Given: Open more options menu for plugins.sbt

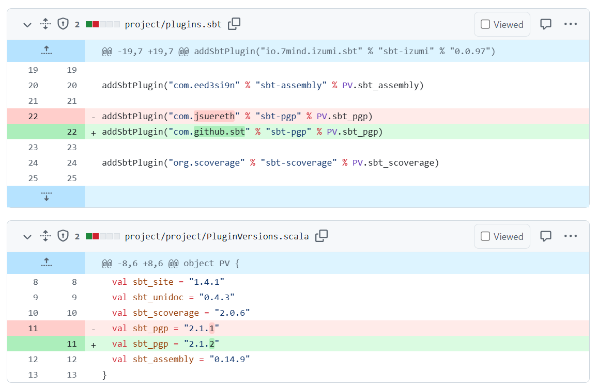Looking at the screenshot, I should (570, 24).
